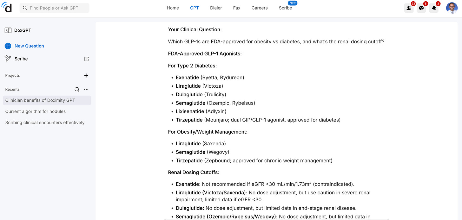The height and width of the screenshot is (220, 462).
Task: Click the 'Semaglutide (Wegovy)' bullet
Action: click(x=202, y=152)
